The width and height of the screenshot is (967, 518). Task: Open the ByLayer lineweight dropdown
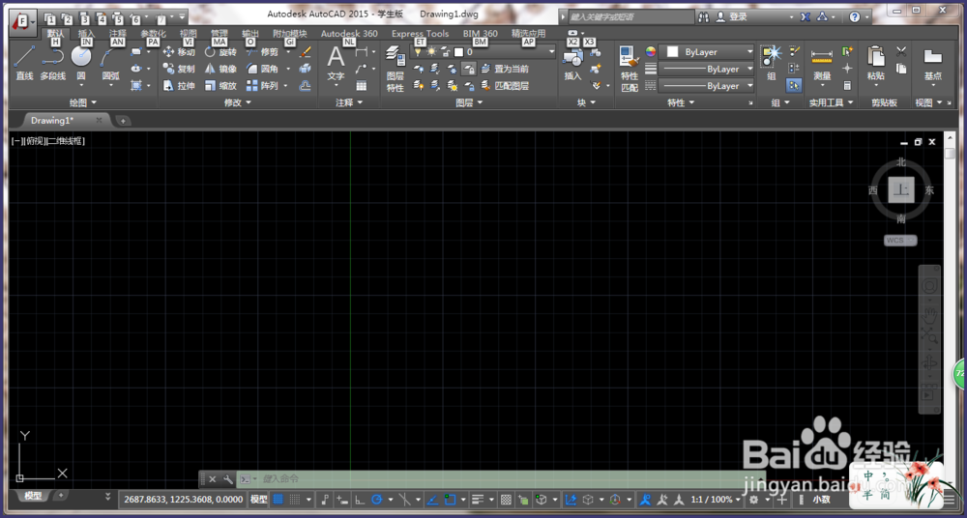tap(708, 69)
